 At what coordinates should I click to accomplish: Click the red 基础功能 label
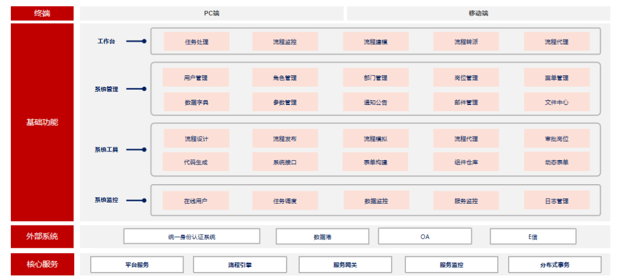42,122
